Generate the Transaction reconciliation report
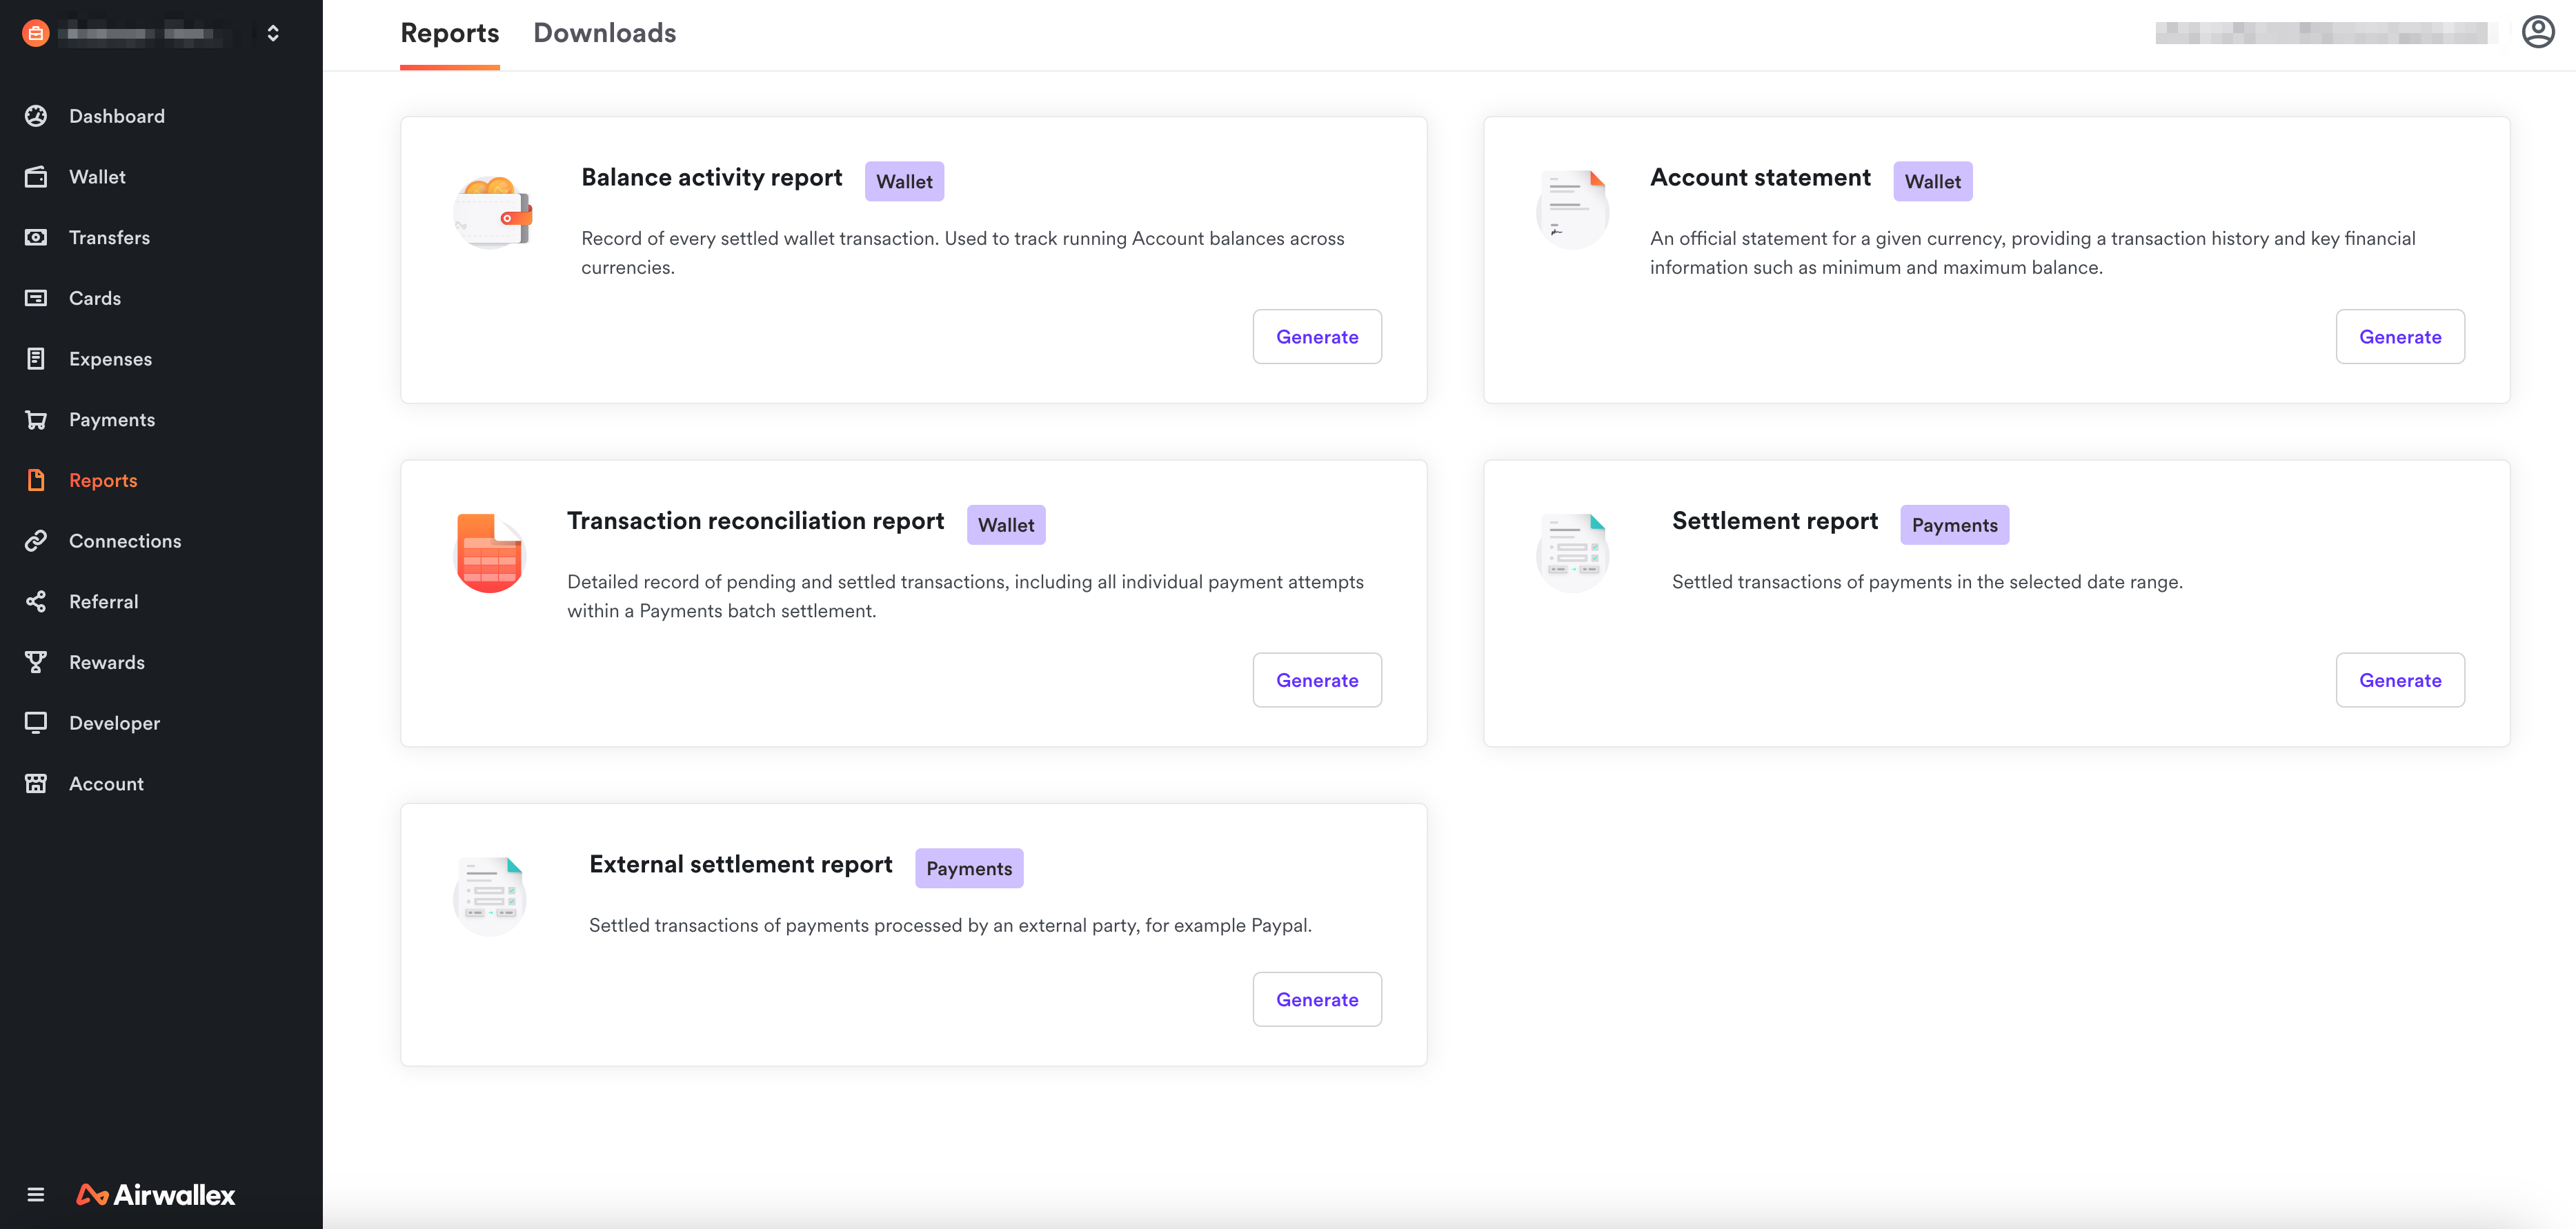2576x1229 pixels. pyautogui.click(x=1317, y=680)
